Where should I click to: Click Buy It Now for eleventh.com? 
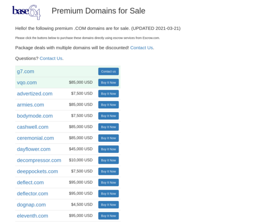coord(109,216)
